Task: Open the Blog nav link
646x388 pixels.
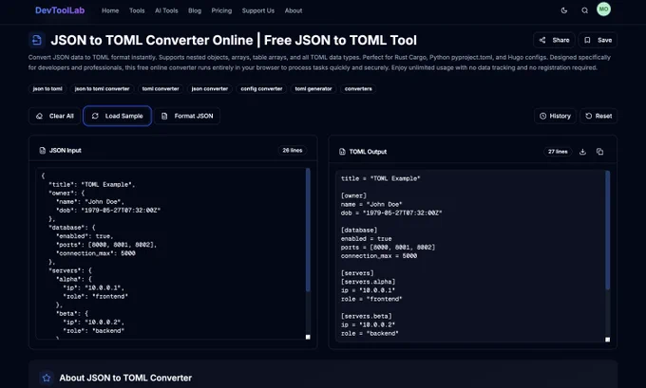Action: (x=195, y=10)
